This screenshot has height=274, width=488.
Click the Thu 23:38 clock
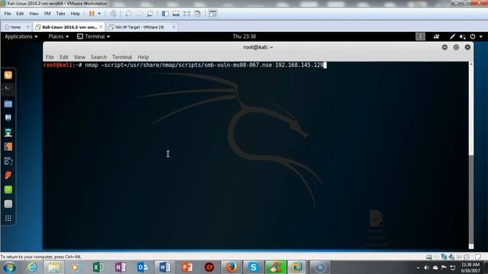pyautogui.click(x=244, y=37)
